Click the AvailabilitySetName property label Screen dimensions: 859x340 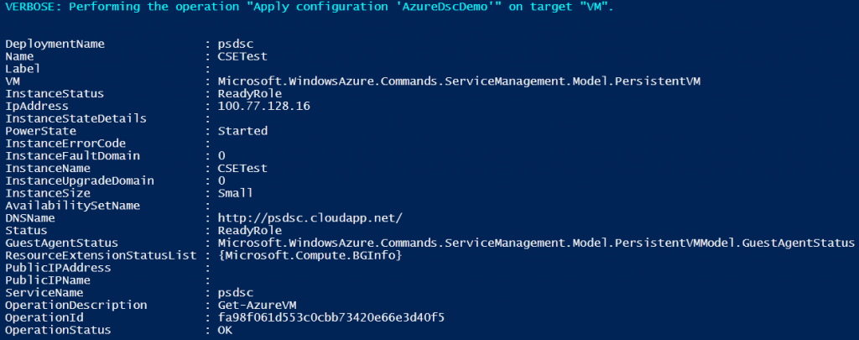pos(72,205)
